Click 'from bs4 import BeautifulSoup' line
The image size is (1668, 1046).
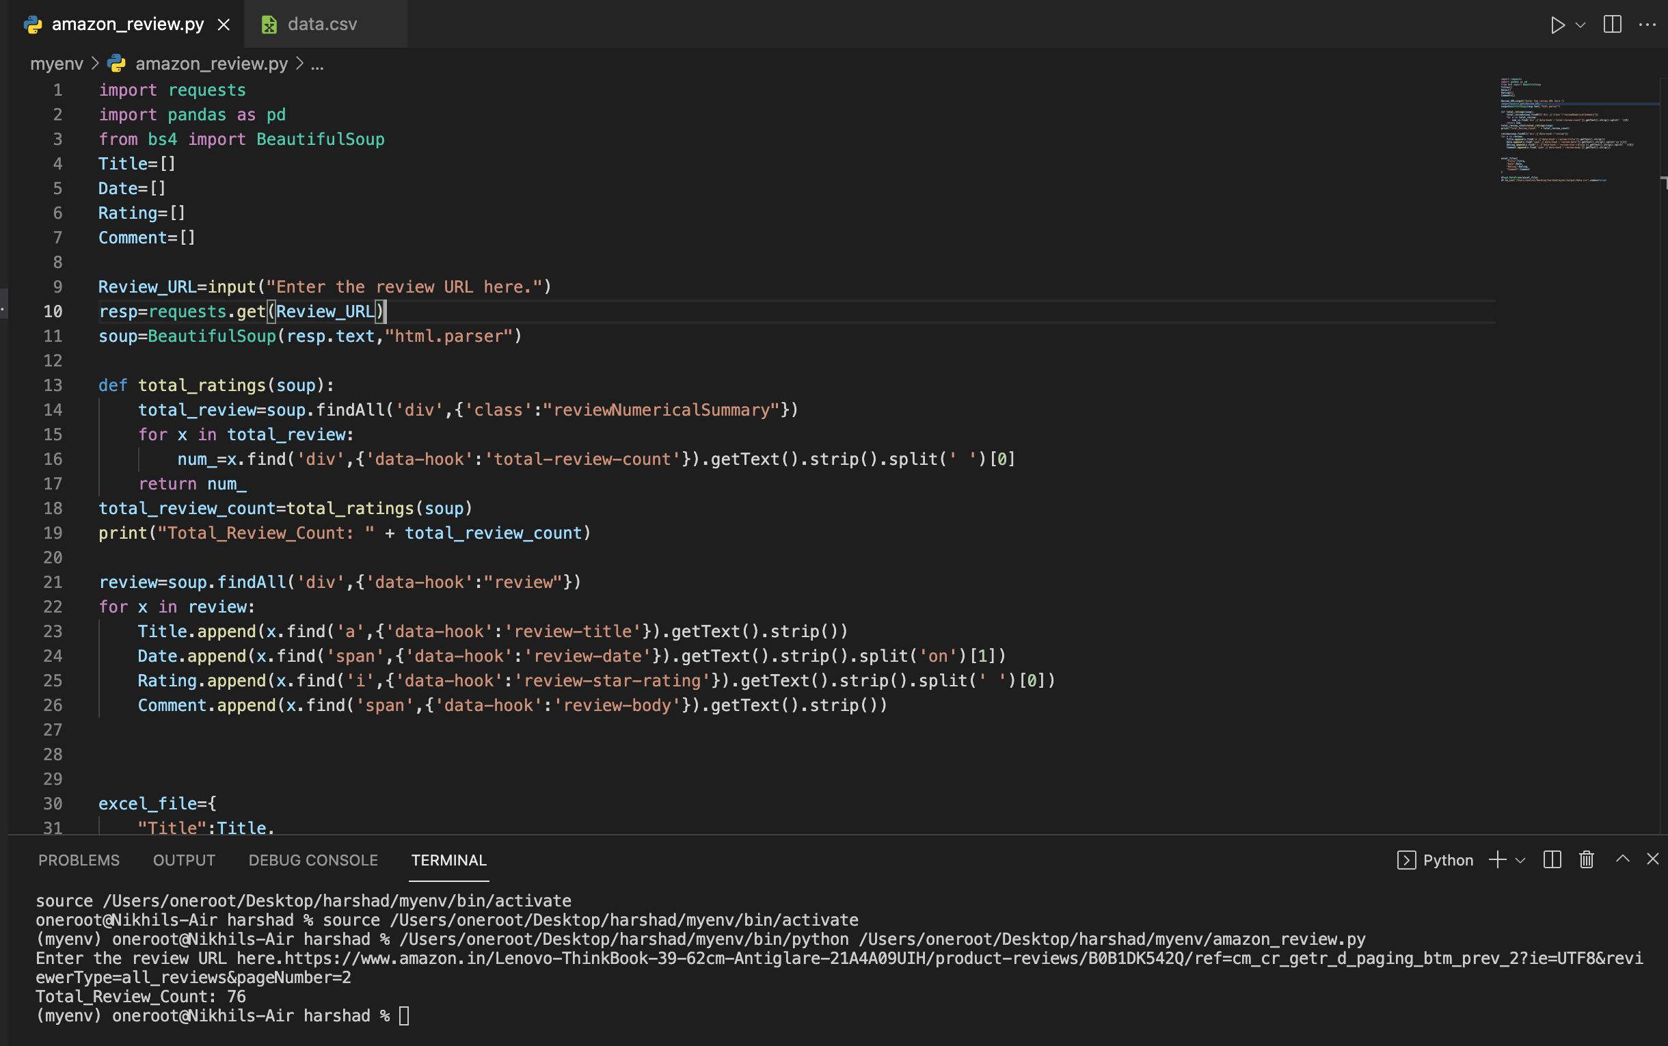tap(241, 139)
